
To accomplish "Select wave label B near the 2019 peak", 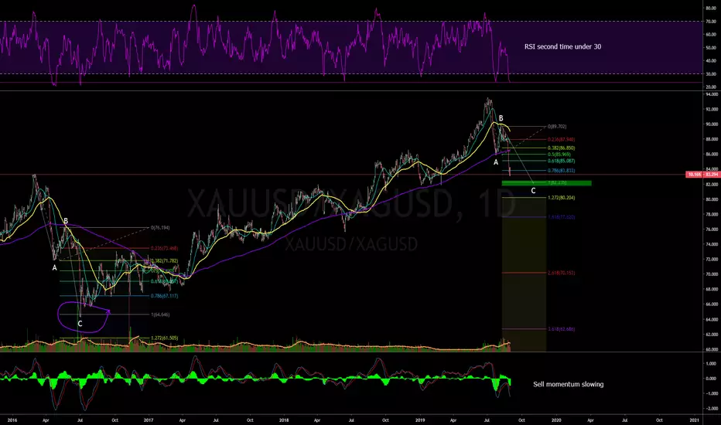I will pyautogui.click(x=501, y=118).
